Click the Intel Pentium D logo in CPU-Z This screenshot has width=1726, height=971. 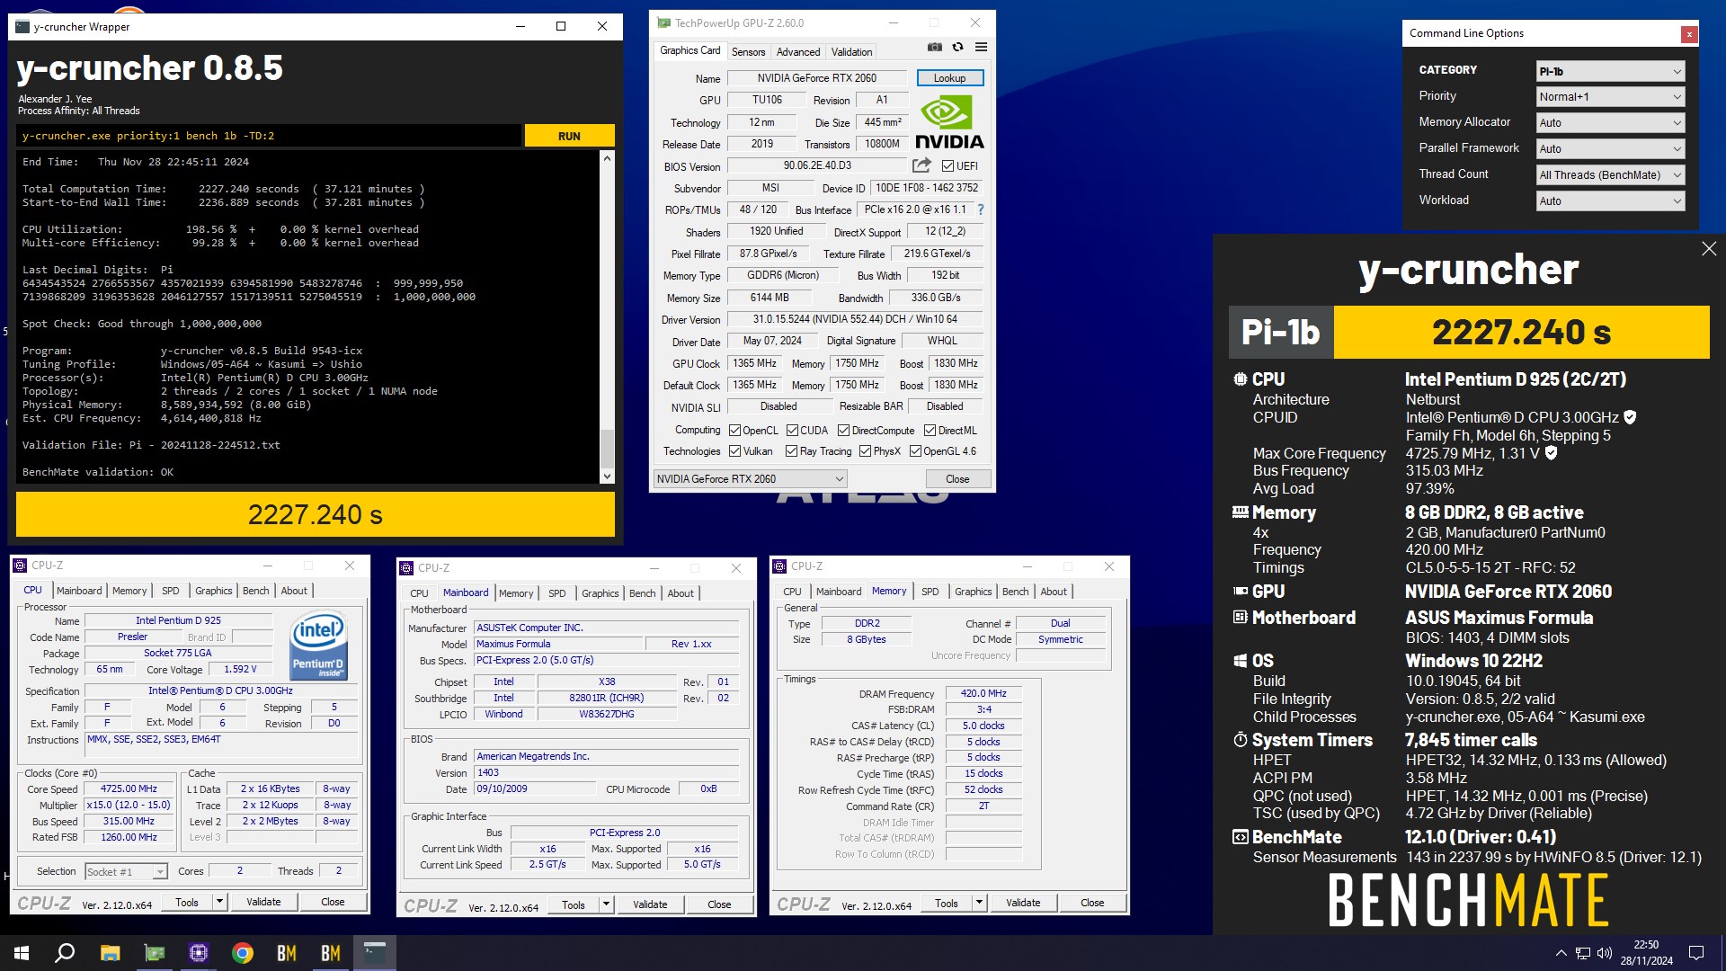[x=318, y=646]
